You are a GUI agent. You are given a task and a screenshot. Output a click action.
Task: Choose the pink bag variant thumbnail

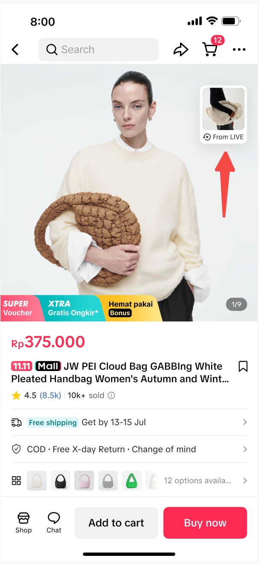click(84, 481)
